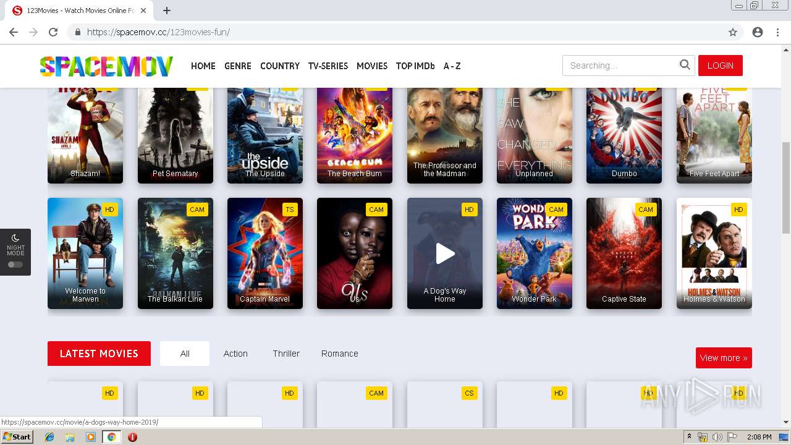Open The Upside movie poster
Image resolution: width=791 pixels, height=445 pixels.
pyautogui.click(x=265, y=135)
